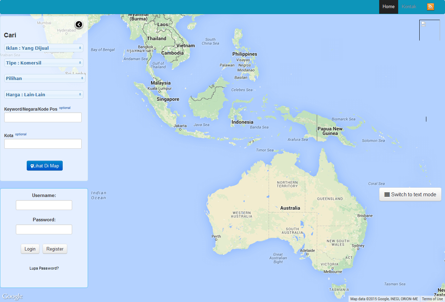Click into the Kota text field

tap(43, 144)
